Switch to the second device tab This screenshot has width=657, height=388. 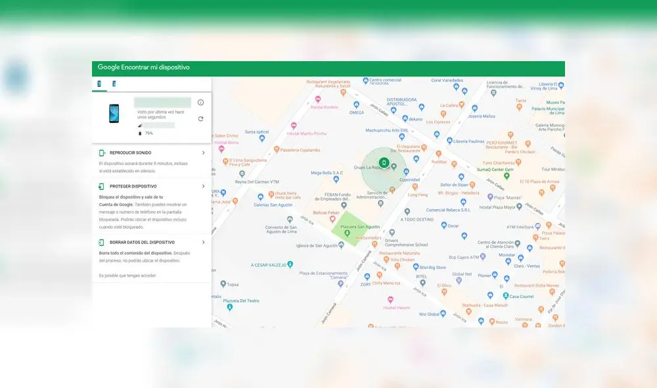coord(114,84)
